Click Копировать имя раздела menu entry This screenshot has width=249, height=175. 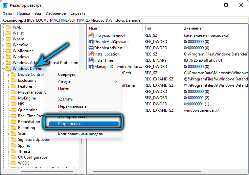pos(80,134)
